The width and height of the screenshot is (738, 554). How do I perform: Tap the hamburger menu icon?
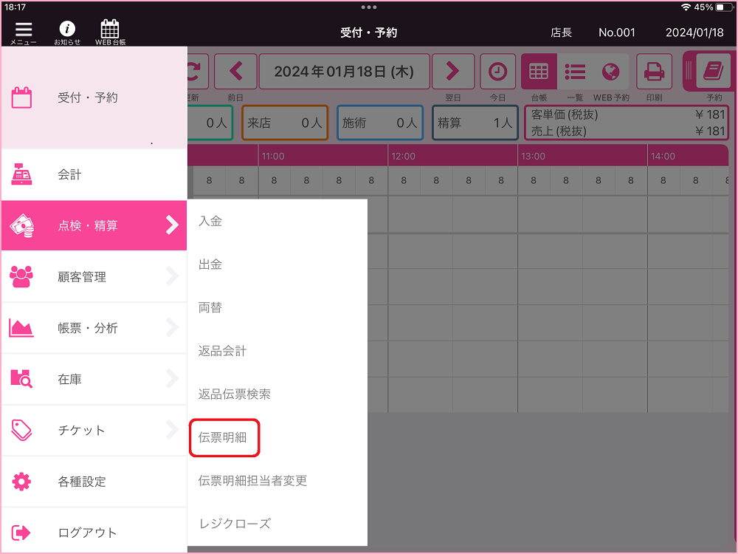pos(24,31)
